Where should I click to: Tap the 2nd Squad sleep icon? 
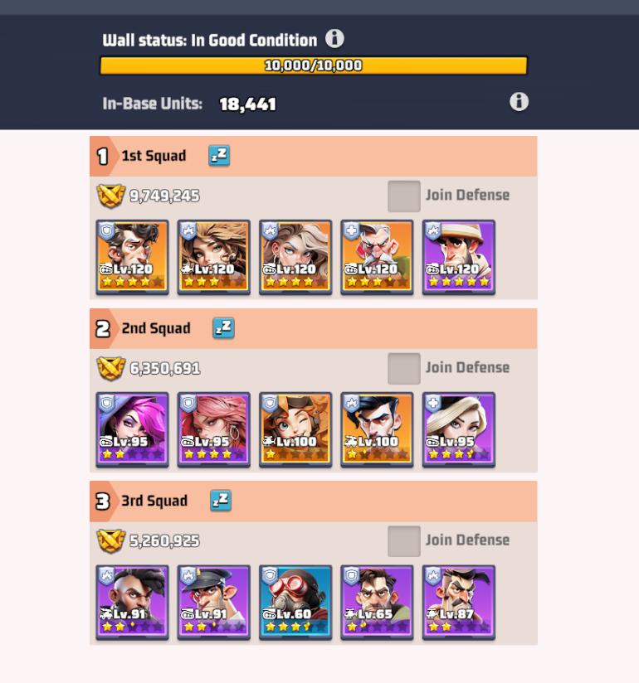(223, 328)
